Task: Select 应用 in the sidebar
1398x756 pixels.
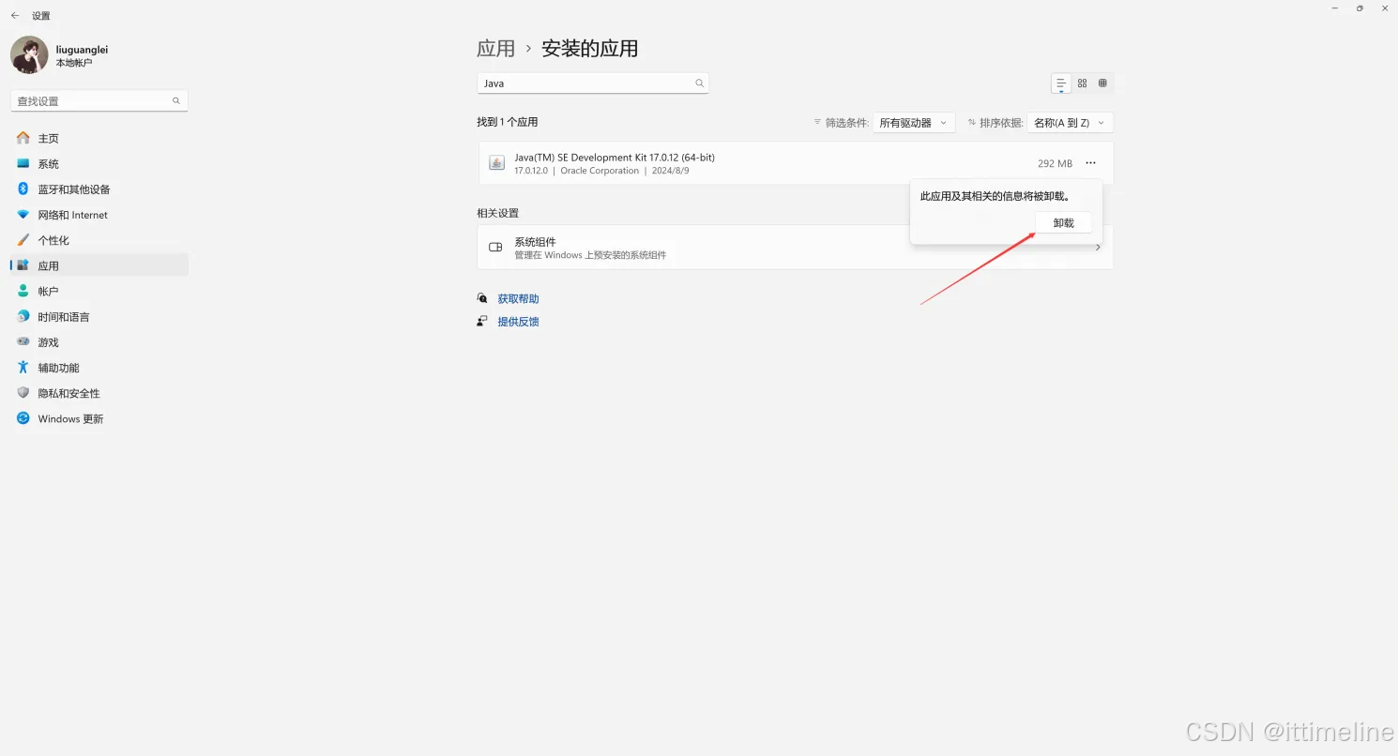Action: coord(99,265)
